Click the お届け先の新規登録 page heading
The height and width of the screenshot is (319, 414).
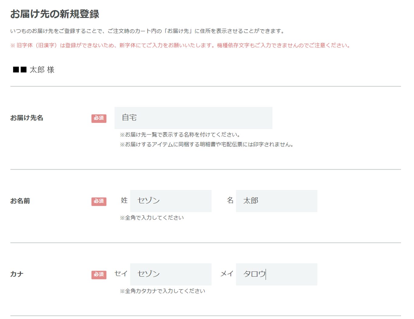tap(55, 14)
